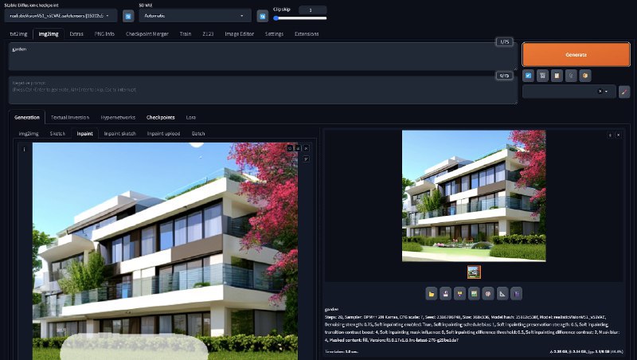
Task: Erase the inpaint mask on the canvas
Action: (x=298, y=148)
